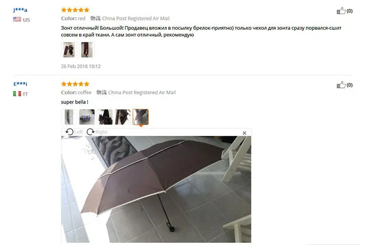Screen dimensions: 367x245
Task: Open second thumbnail in J***a's review
Action: (x=87, y=49)
